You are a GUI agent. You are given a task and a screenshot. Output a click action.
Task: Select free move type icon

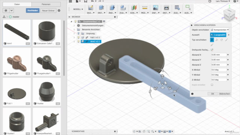212,40
